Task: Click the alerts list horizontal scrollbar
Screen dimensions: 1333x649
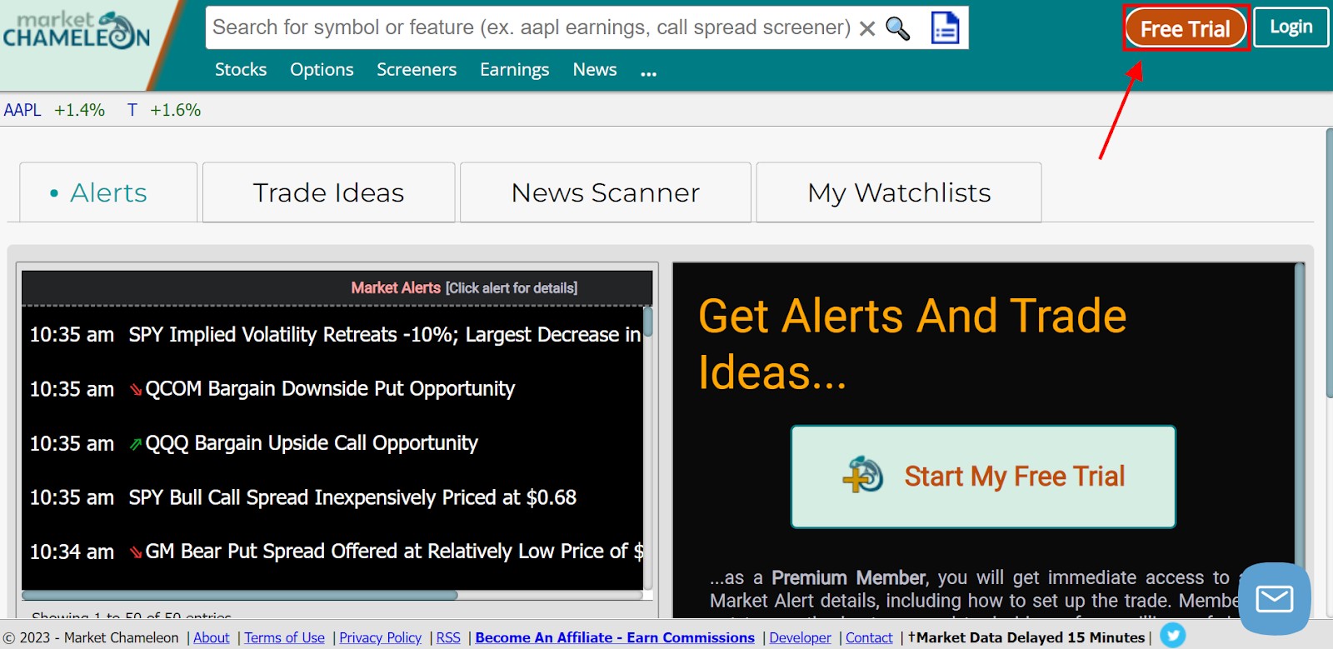Action: [x=240, y=596]
